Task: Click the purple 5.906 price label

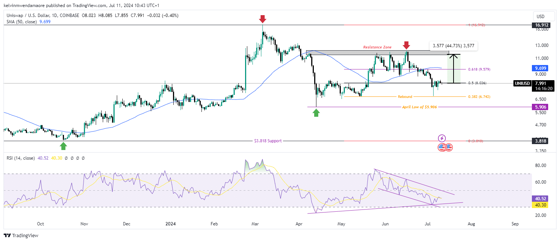Action: point(540,107)
